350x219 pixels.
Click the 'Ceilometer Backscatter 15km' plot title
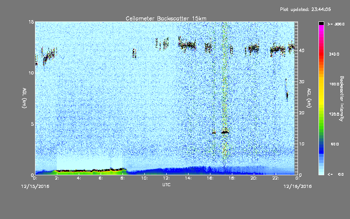tap(166, 18)
